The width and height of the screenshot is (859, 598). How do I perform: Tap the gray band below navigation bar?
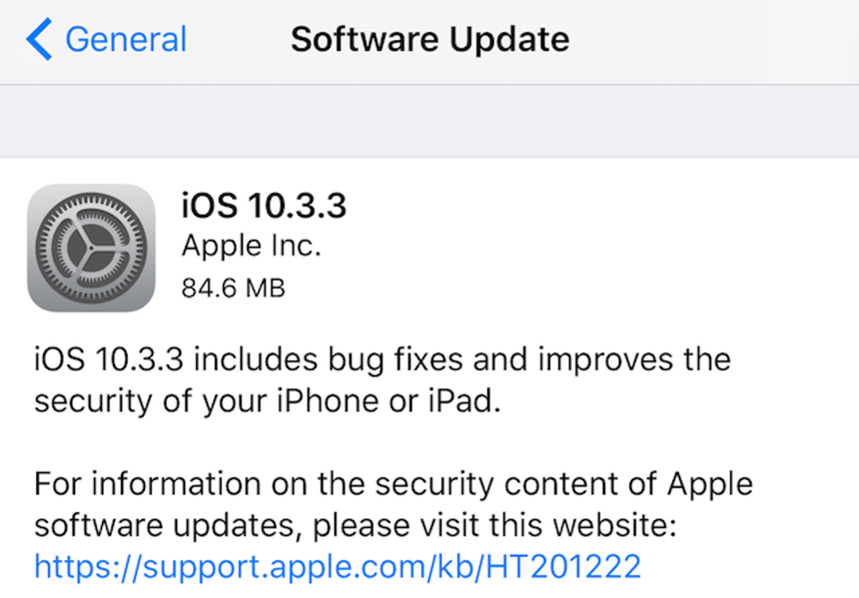click(429, 122)
